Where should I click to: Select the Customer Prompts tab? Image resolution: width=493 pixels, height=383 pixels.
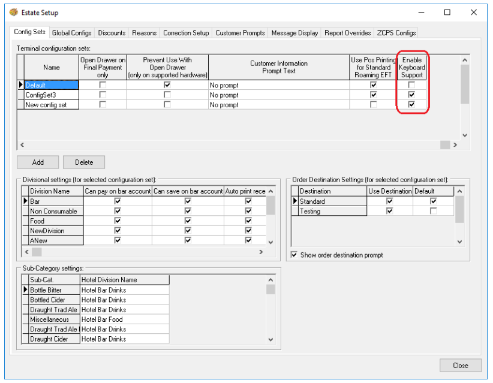[240, 33]
